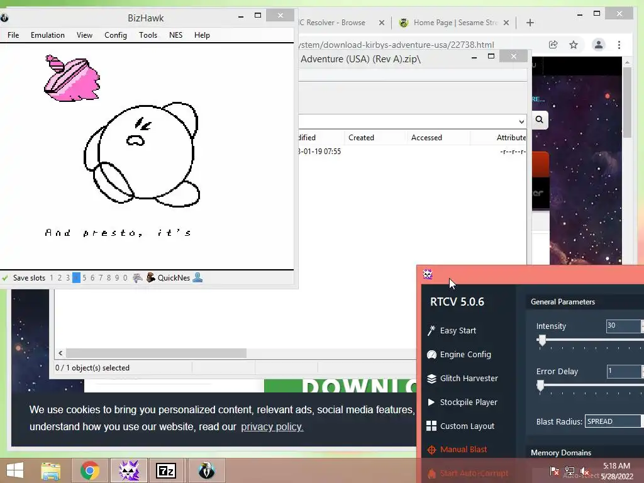Switch to the C Resolver - Browse tab

tap(333, 23)
